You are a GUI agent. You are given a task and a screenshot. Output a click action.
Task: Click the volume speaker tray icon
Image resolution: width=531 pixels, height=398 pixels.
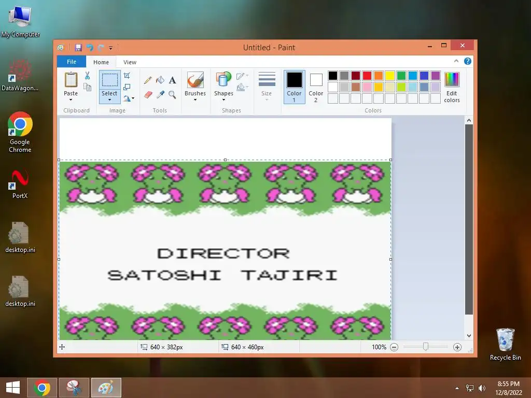coord(482,388)
